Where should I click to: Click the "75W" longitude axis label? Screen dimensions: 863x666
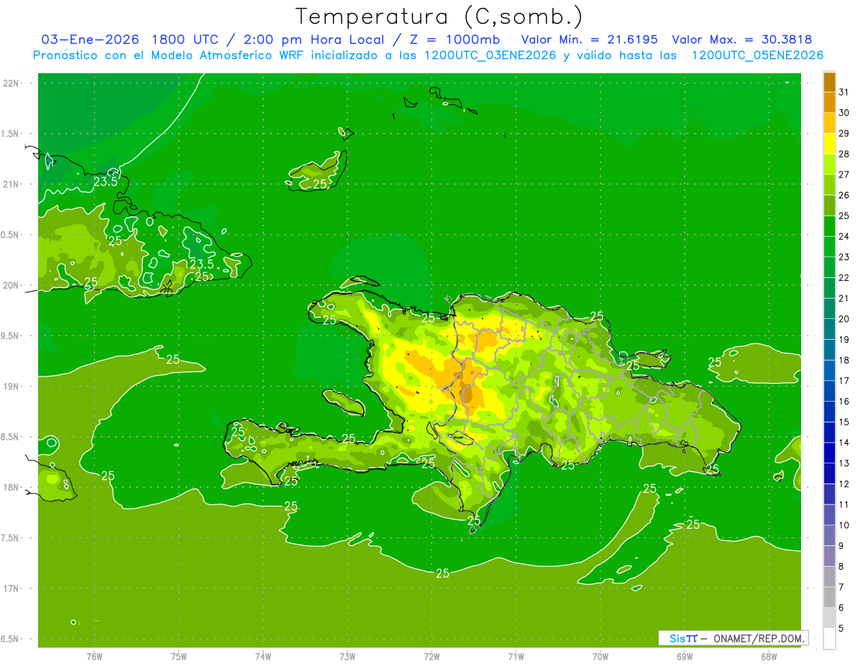click(x=179, y=655)
